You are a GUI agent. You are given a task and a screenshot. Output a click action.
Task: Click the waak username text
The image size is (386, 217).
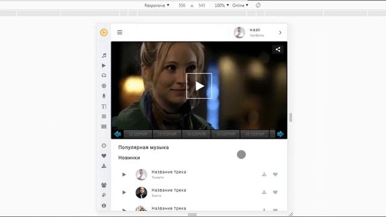(255, 30)
